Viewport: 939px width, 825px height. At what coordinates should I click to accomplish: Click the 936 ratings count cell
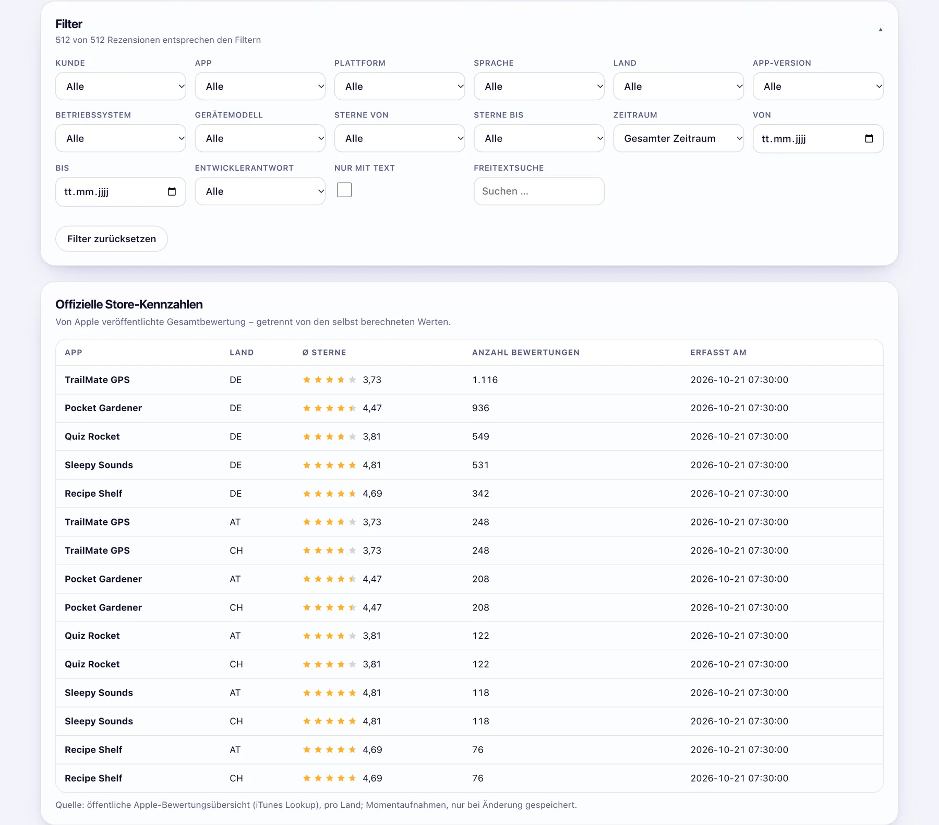[480, 408]
